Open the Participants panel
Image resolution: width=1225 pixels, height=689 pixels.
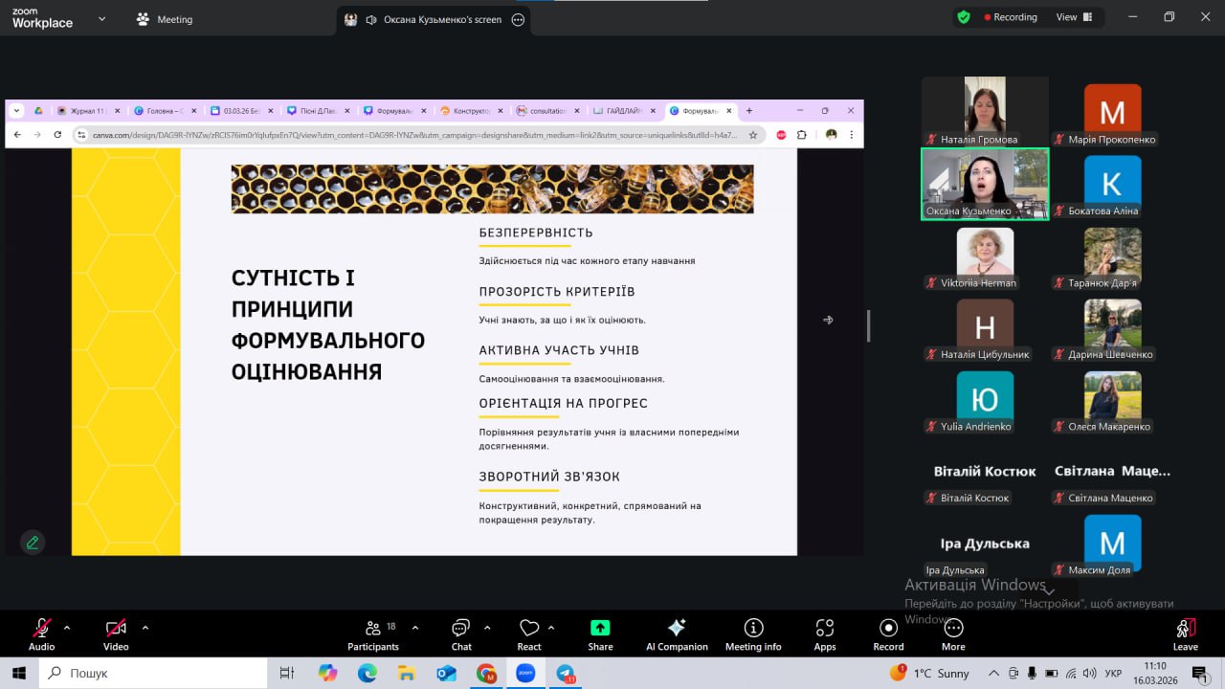pyautogui.click(x=372, y=633)
